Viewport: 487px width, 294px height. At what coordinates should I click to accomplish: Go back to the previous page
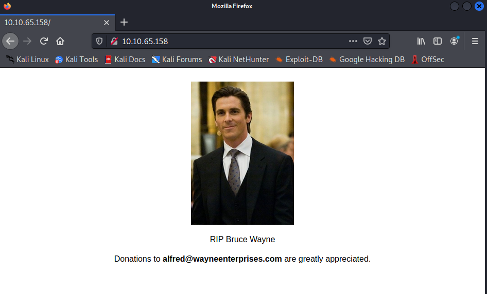tap(10, 41)
